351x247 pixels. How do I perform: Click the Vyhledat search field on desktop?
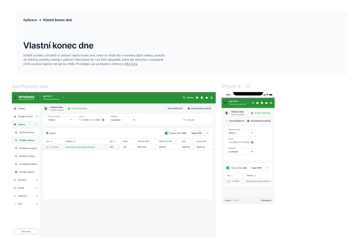point(196,120)
